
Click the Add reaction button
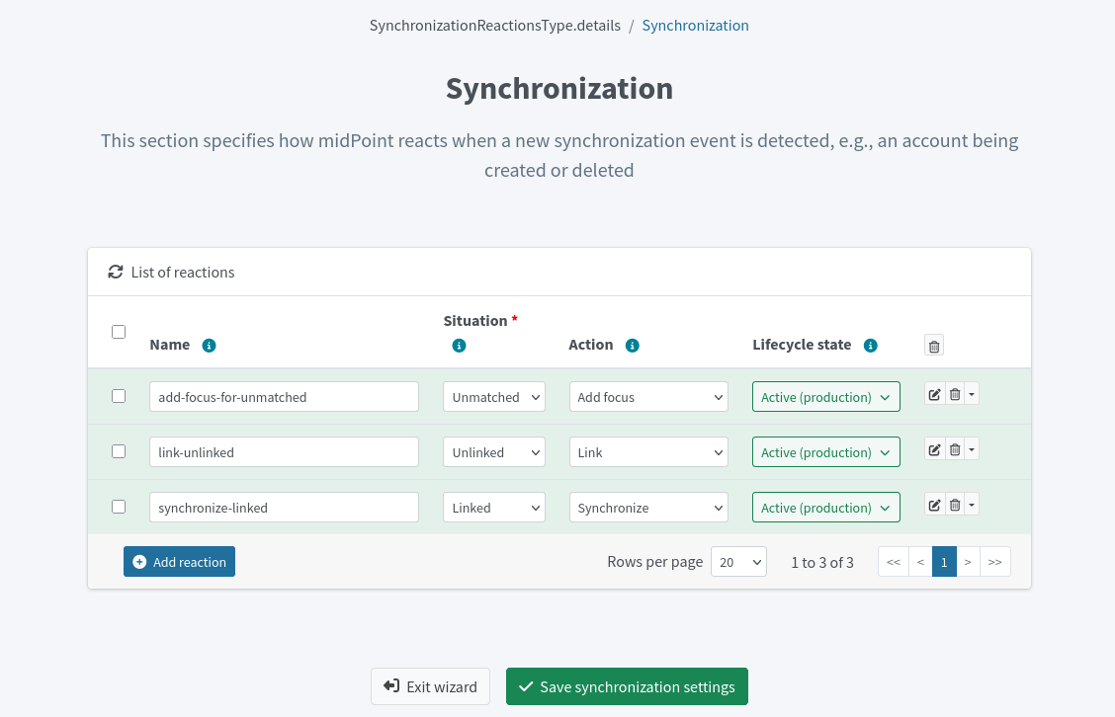179,561
